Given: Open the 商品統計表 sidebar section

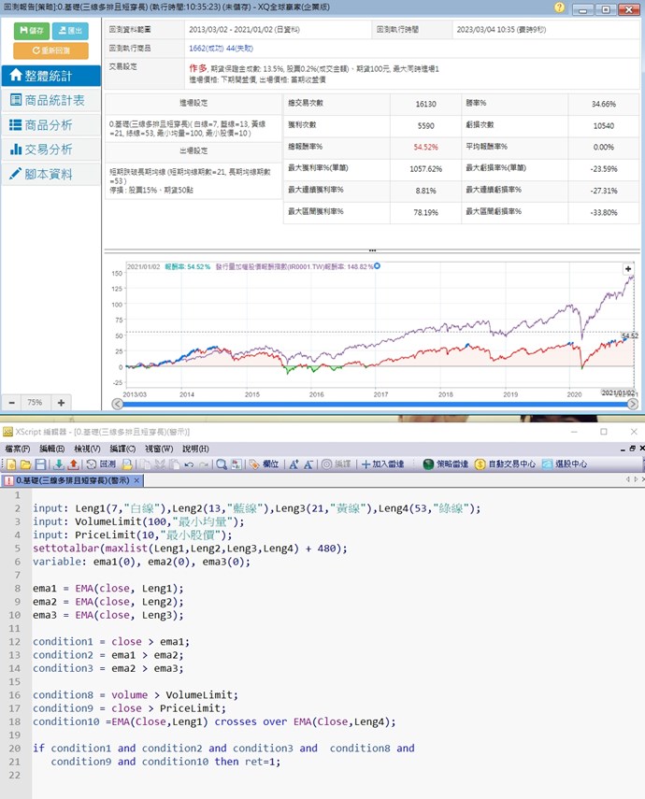Looking at the screenshot, I should click(50, 100).
